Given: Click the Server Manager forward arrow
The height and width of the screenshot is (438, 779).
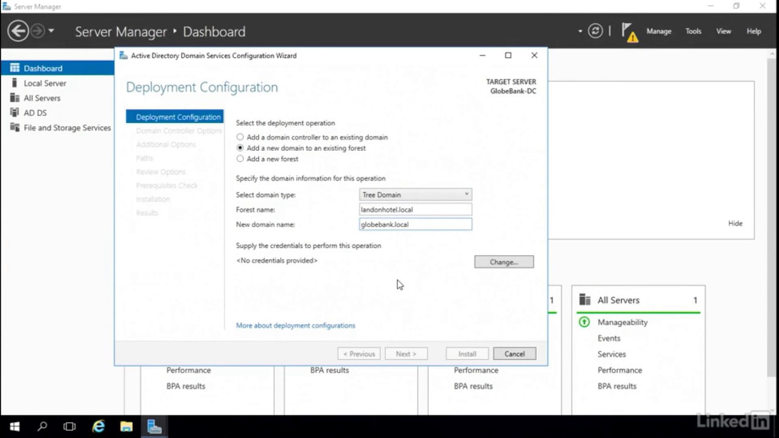Looking at the screenshot, I should point(38,31).
